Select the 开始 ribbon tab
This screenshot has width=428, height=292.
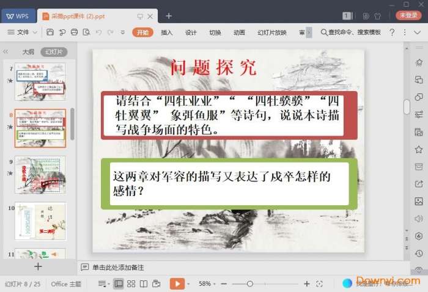coord(142,32)
